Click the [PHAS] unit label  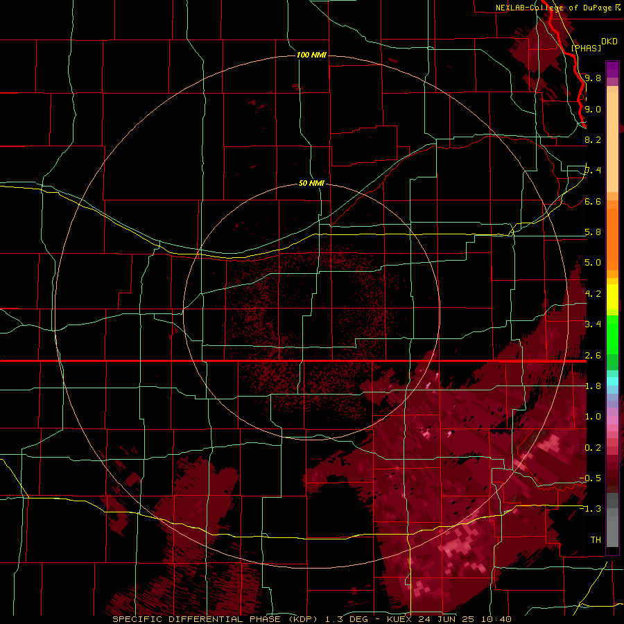586,48
